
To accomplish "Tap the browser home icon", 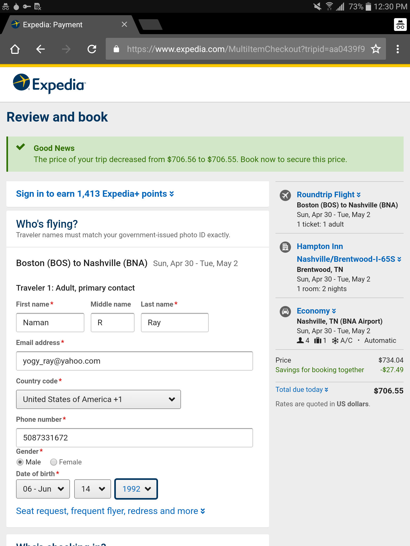I will tap(15, 49).
